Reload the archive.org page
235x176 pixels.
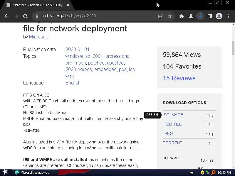point(25,16)
